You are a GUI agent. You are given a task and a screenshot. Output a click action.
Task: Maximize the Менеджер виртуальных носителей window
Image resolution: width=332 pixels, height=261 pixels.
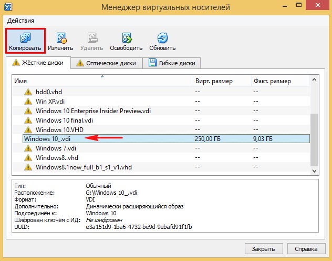[299, 5]
